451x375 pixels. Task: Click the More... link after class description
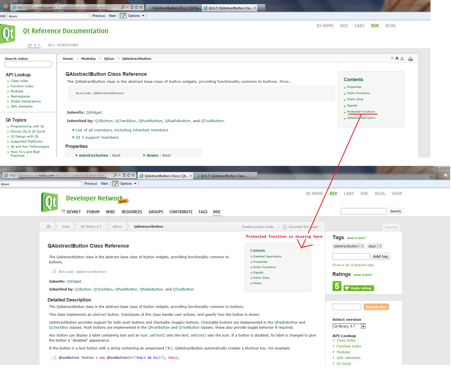click(x=286, y=82)
